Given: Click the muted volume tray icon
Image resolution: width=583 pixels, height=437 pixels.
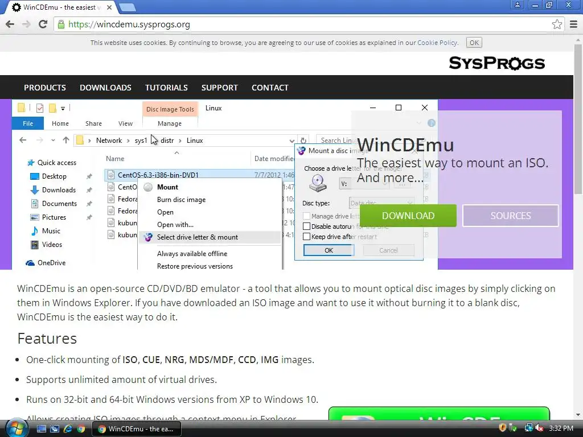Looking at the screenshot, I should tap(539, 428).
